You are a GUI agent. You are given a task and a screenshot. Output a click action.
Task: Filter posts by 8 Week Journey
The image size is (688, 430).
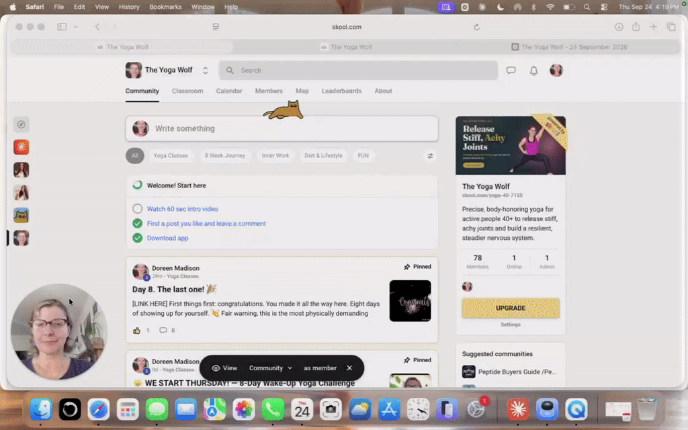[224, 156]
